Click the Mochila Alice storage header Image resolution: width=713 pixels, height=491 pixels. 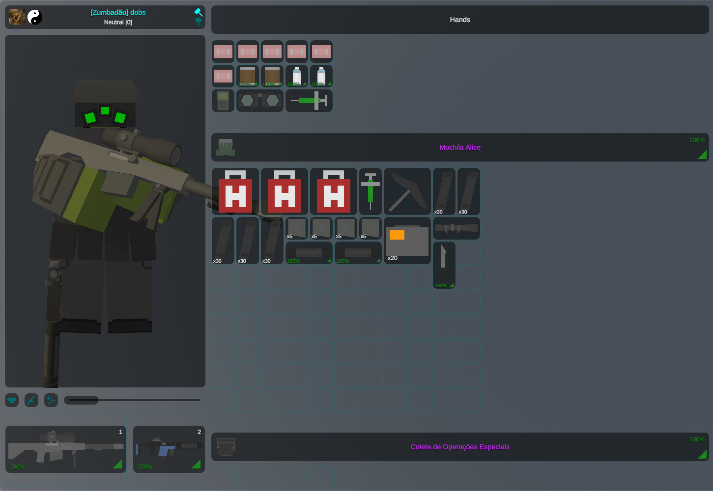(x=460, y=147)
